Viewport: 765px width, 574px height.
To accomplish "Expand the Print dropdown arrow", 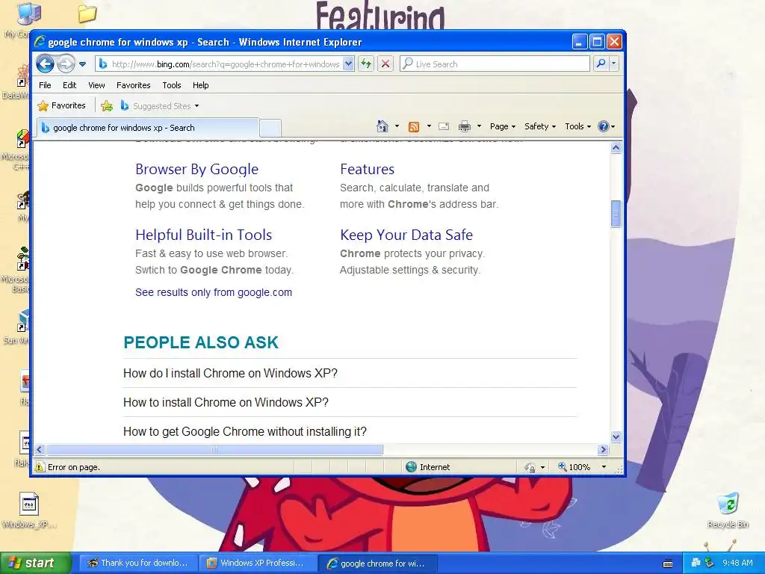I will [479, 126].
